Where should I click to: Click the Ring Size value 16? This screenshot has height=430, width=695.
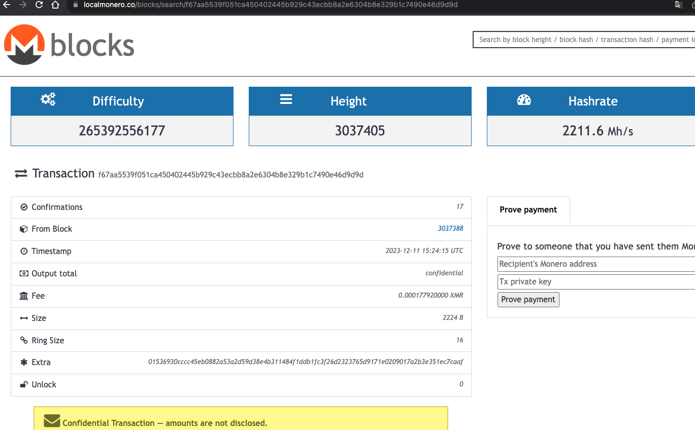[x=460, y=340]
